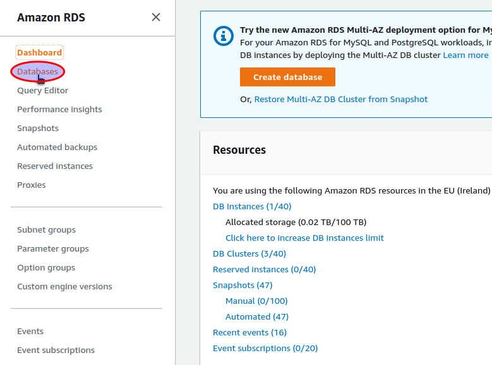
Task: Open the Snapshots sidebar item
Action: 38,129
